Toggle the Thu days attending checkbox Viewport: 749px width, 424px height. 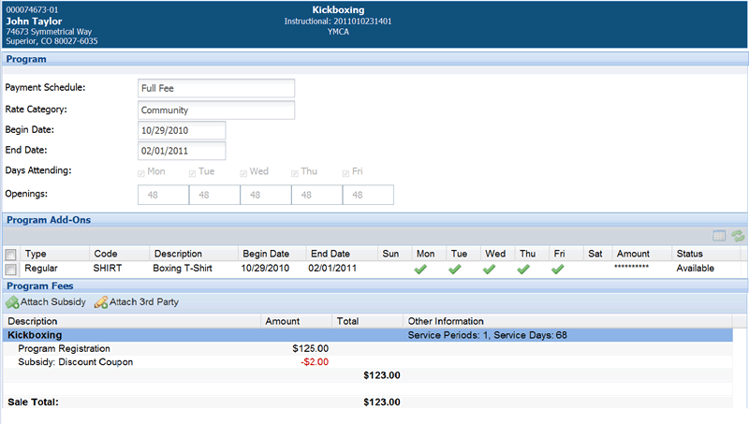[295, 173]
